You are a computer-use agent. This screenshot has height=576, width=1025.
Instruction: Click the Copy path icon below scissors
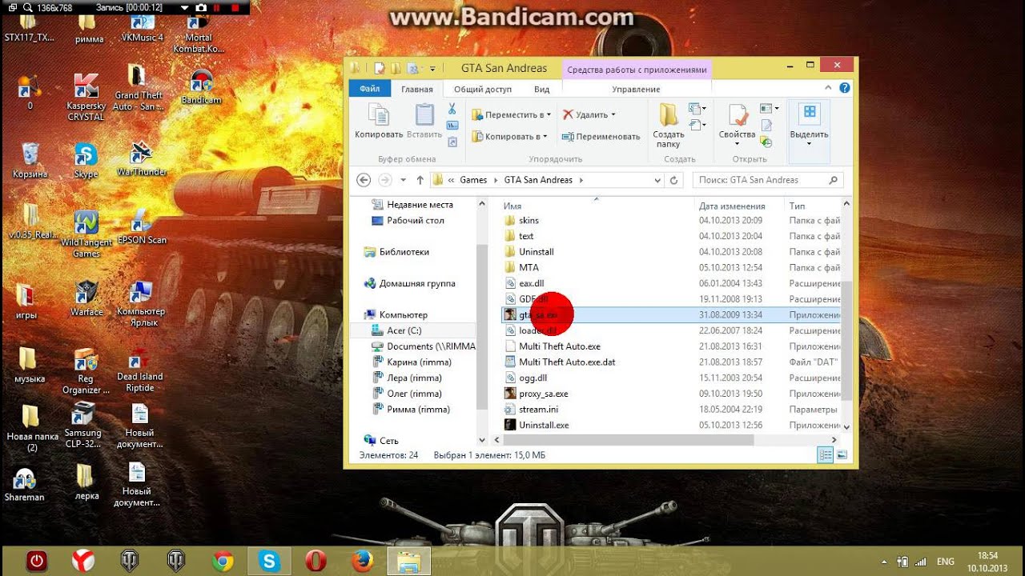pyautogui.click(x=452, y=126)
